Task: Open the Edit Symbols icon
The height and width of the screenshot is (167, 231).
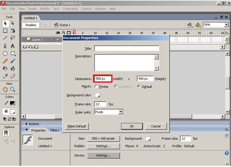Action: pos(198,25)
